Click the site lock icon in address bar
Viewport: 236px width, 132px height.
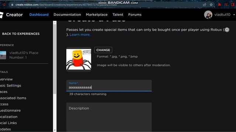pos(12,5)
